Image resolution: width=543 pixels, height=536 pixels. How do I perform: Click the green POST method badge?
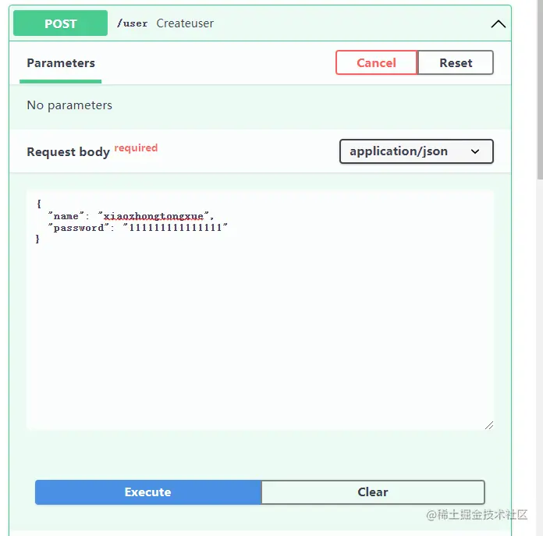coord(60,23)
